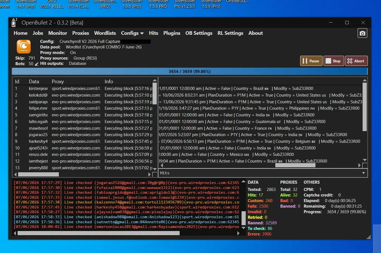Viewport: 381px width, 253px height.
Task: Click down arrow of log panel scrollbar
Action: pyautogui.click(x=243, y=228)
